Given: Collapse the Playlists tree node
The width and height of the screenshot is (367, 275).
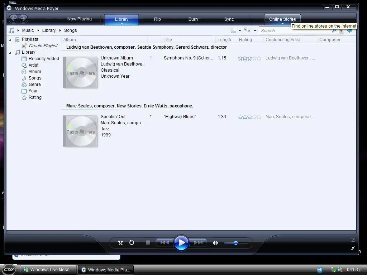Looking at the screenshot, I should (10, 40).
